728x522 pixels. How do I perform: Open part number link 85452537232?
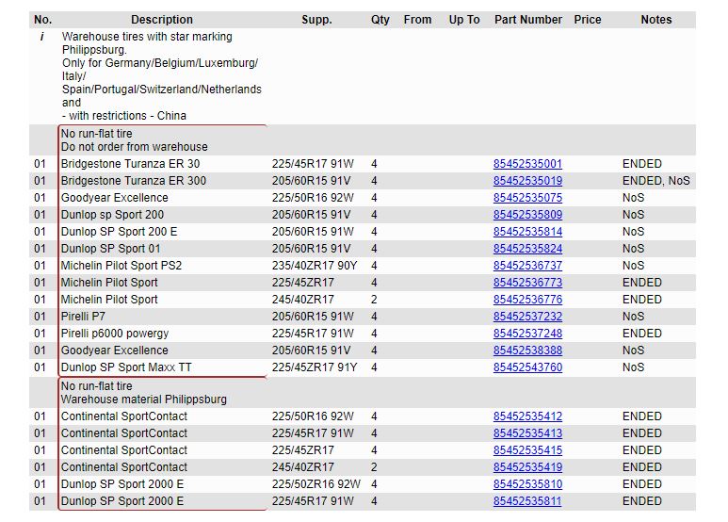coord(527,317)
